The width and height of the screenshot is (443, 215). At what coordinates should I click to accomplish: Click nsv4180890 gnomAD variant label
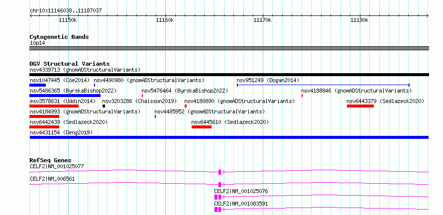239,101
